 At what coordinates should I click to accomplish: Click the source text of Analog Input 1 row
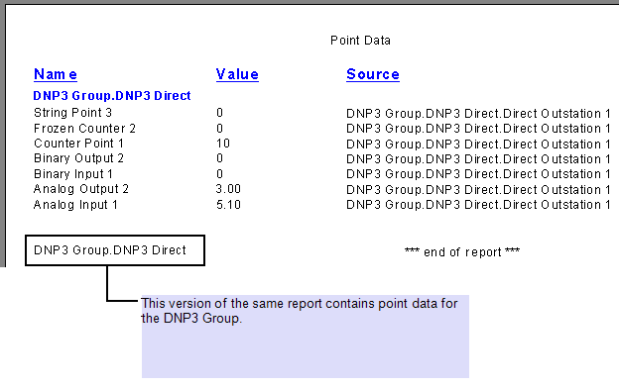pos(478,205)
